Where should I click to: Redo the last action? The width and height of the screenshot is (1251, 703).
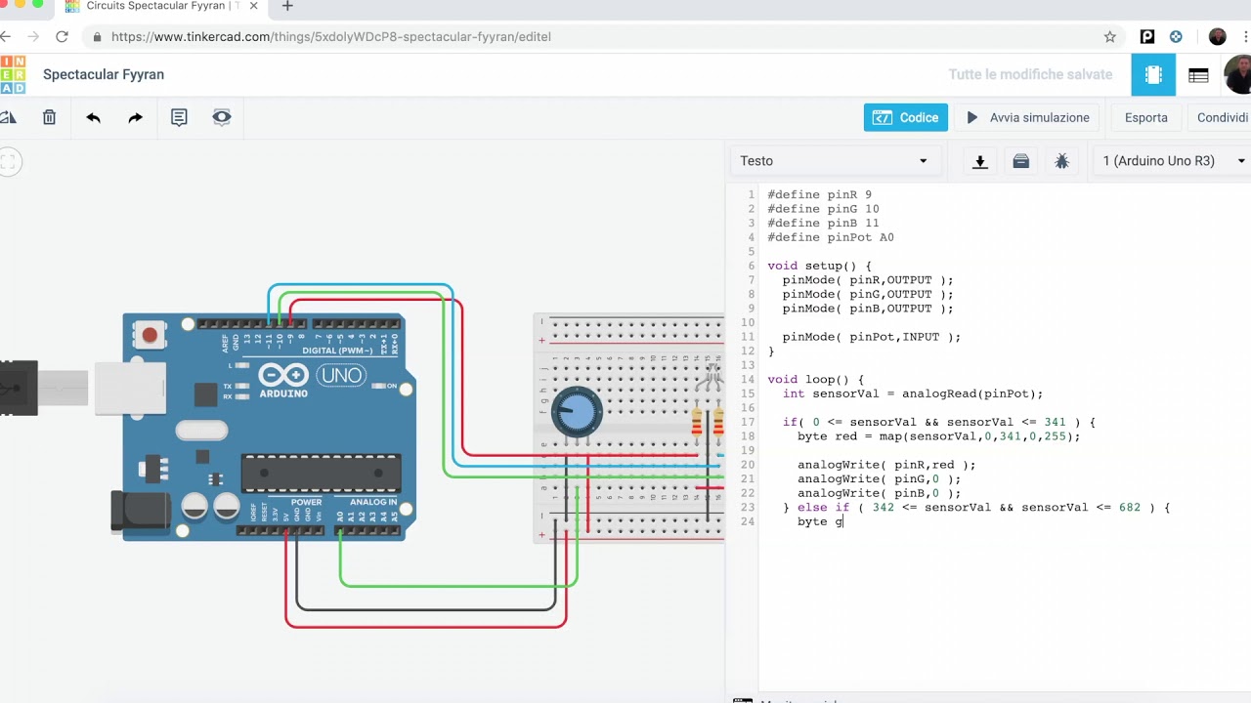point(136,117)
